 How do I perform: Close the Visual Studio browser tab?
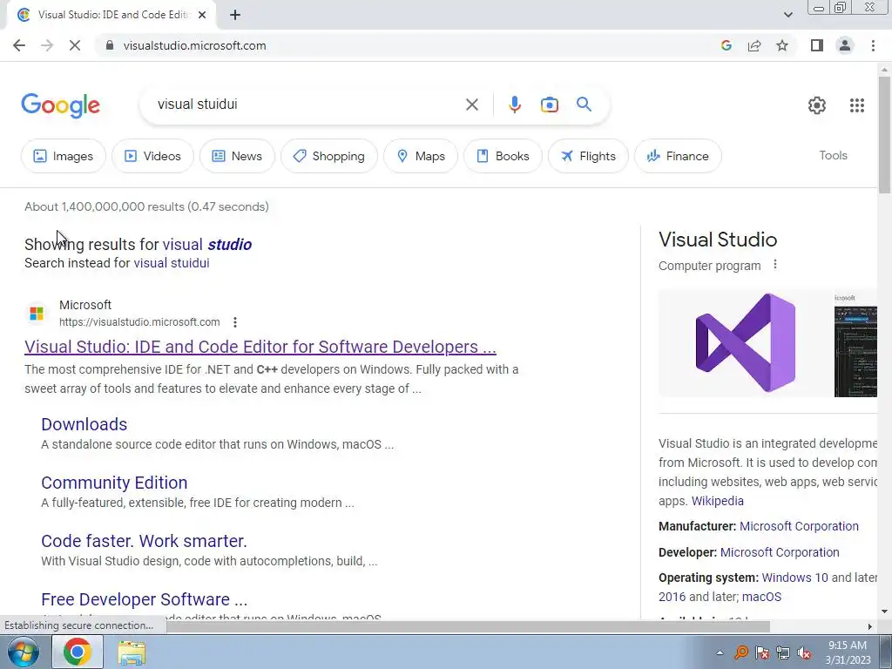pyautogui.click(x=202, y=16)
